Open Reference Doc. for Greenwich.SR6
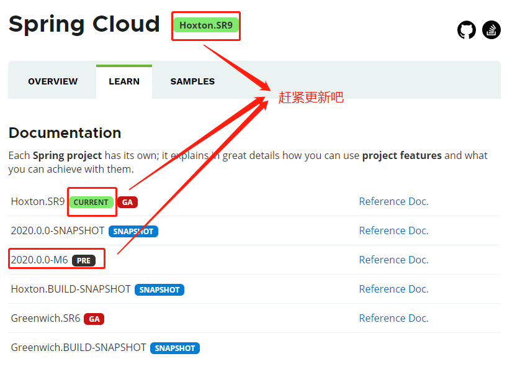507x369 pixels. (393, 318)
